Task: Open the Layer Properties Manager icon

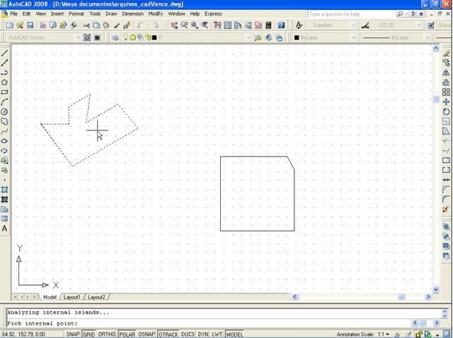Action: coord(115,38)
